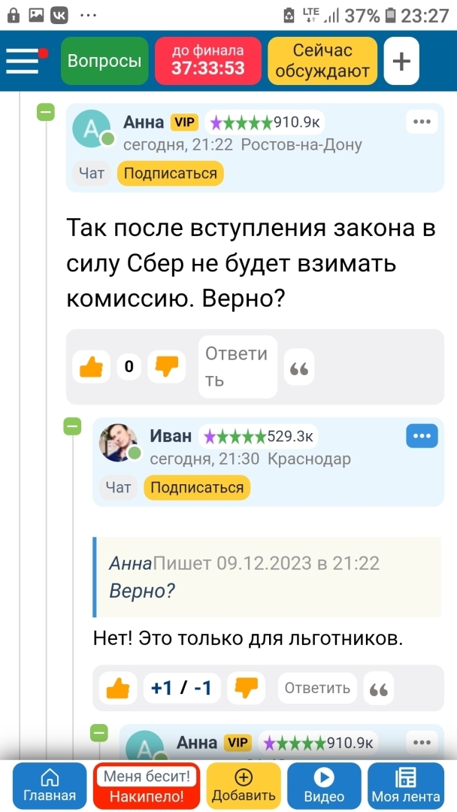Open more options for Ivan's reply
The width and height of the screenshot is (457, 812).
coord(422,435)
